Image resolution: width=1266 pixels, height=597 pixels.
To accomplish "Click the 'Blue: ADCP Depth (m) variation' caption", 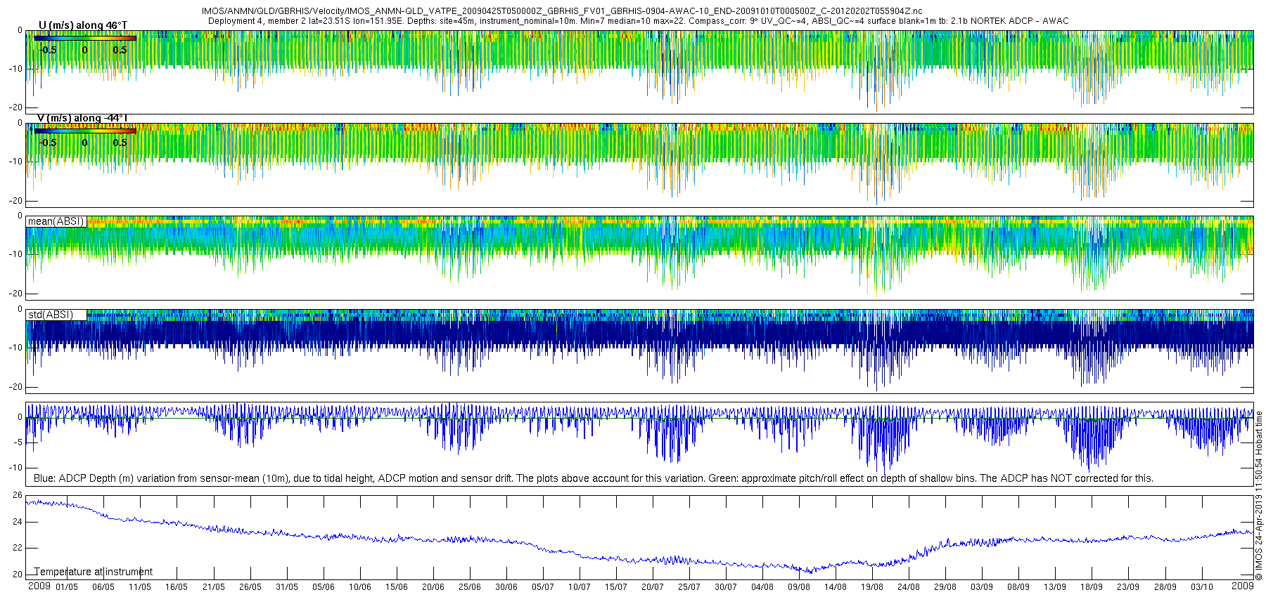I will 593,478.
